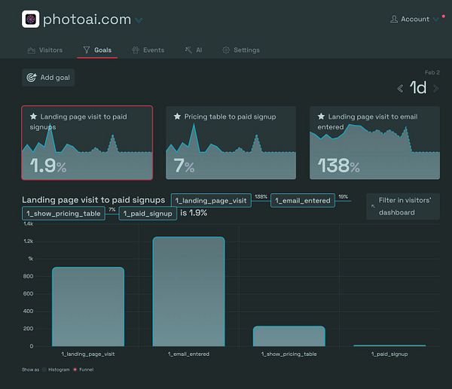Screen dimensions: 452x389
Task: Click the 1_paid_signup bar in chart
Action: pyautogui.click(x=389, y=345)
